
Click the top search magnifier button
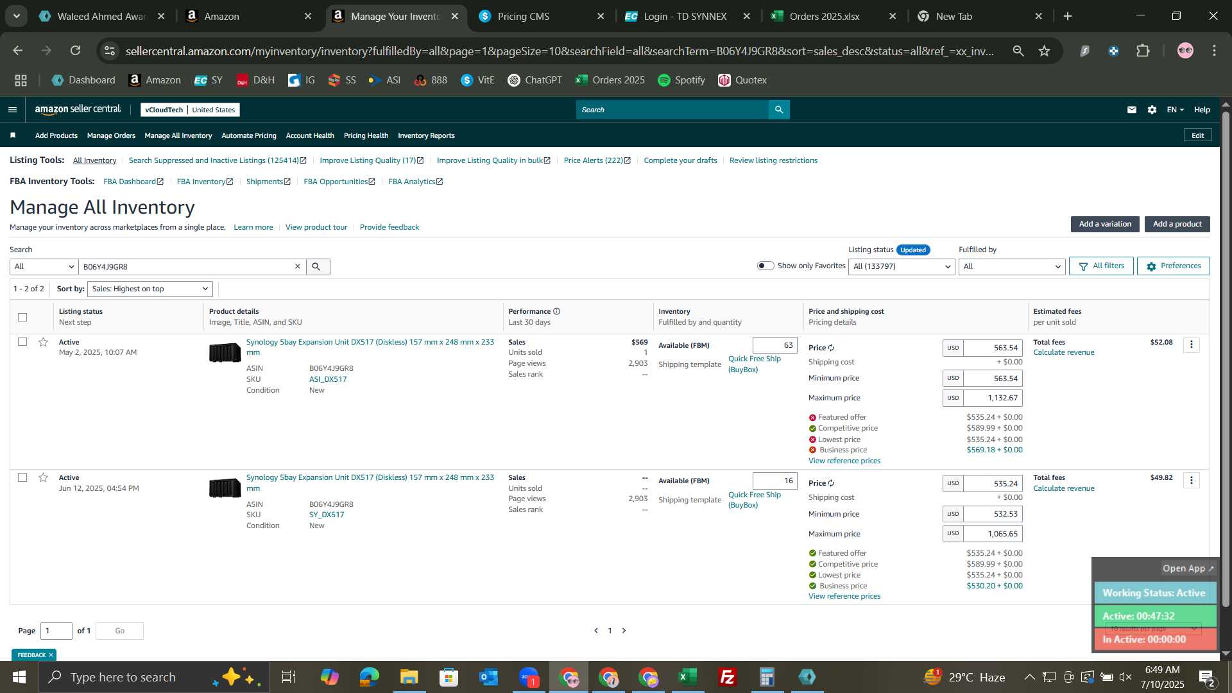(779, 110)
